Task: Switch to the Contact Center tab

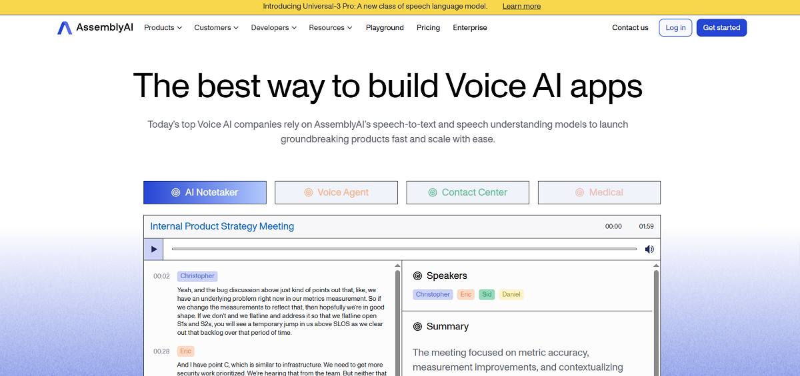Action: (x=467, y=192)
